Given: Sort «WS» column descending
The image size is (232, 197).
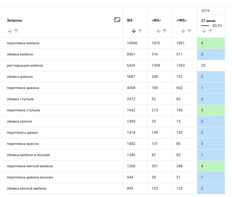Looking at the screenshot, I should coord(158,31).
